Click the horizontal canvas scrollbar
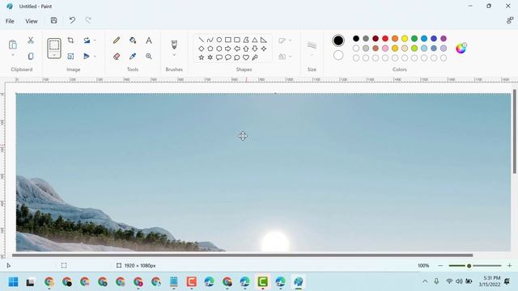Screen dimensions: 518x291 point(242,255)
